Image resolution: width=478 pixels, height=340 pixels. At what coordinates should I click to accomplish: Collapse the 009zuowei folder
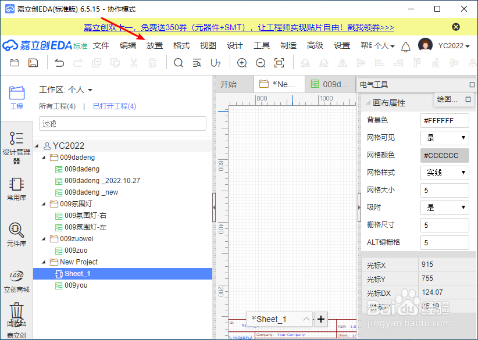44,239
